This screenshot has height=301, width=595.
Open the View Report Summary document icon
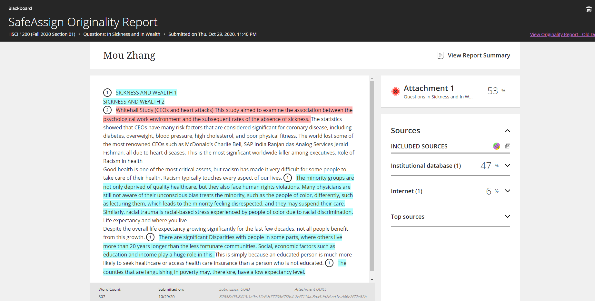click(441, 55)
